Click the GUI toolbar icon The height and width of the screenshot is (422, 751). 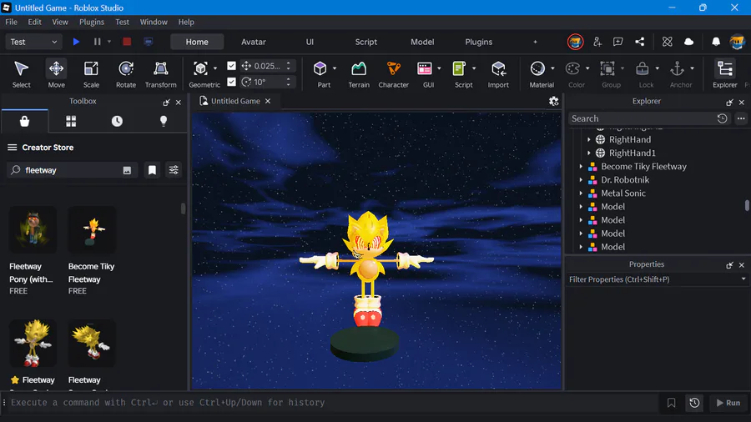(x=425, y=69)
